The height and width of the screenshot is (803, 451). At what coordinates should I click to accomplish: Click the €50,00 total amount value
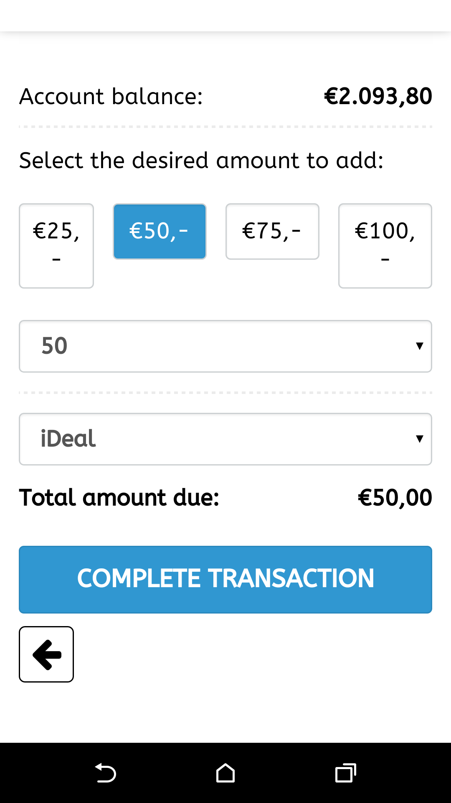395,498
